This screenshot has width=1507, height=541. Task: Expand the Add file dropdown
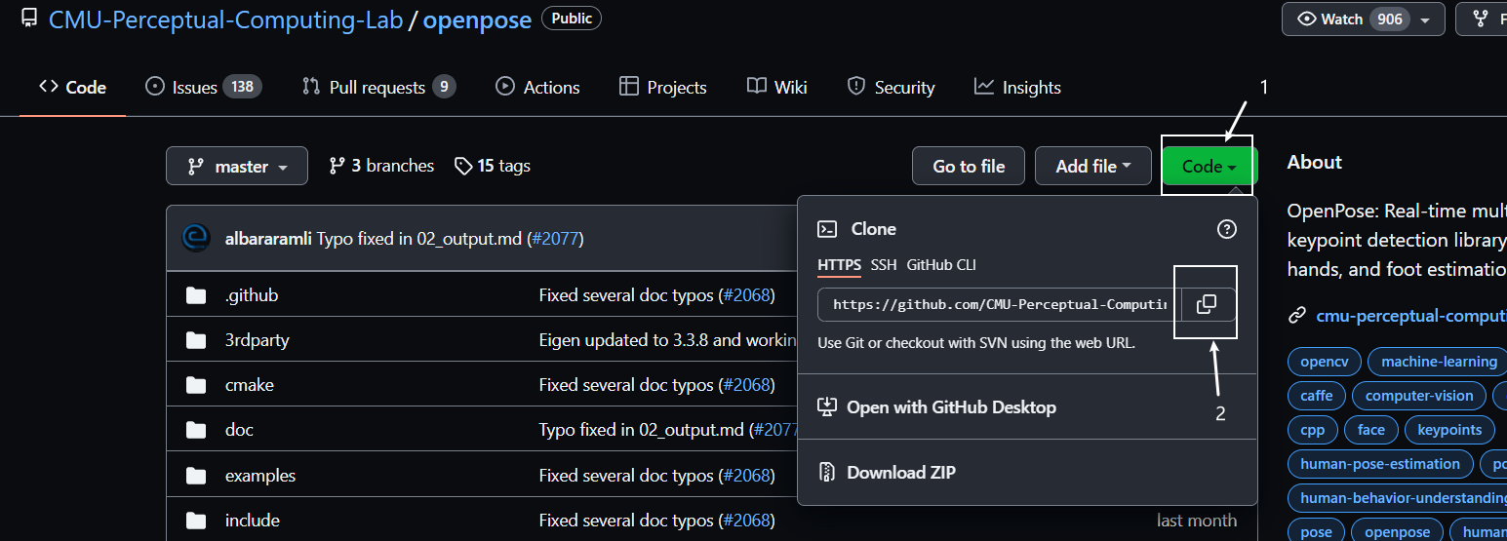(1093, 167)
